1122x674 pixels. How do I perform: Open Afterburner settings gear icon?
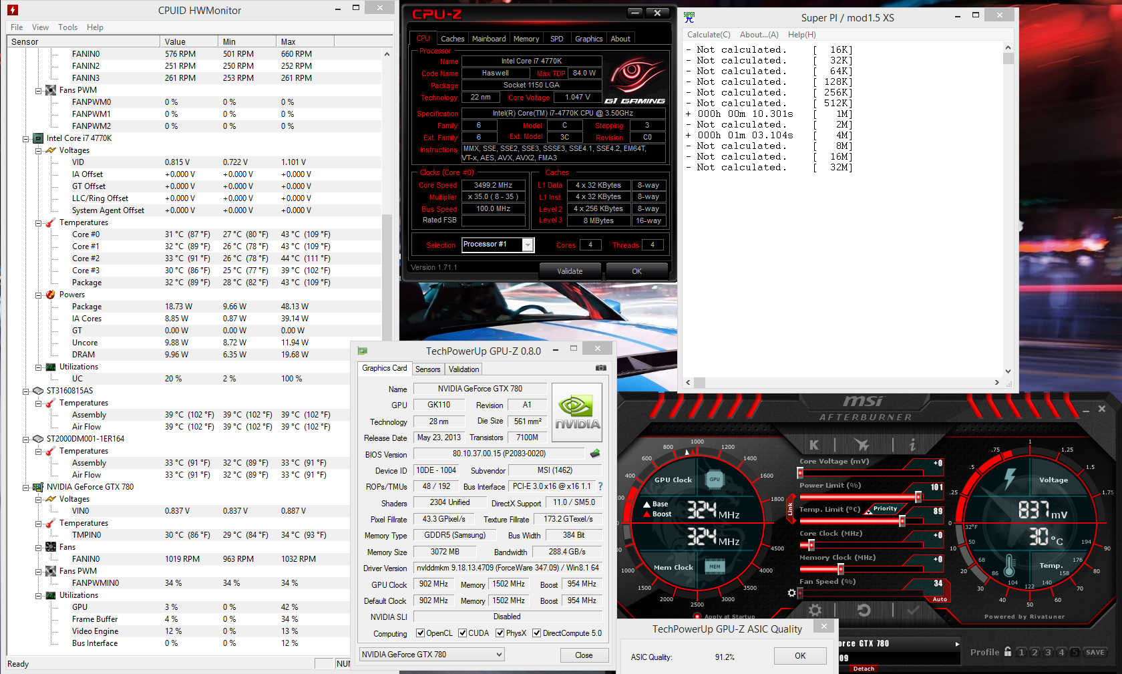point(815,610)
